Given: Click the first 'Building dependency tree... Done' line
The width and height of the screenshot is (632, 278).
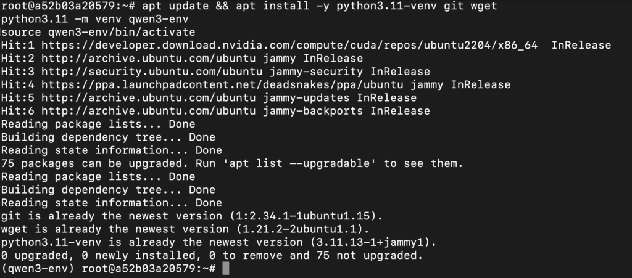Looking at the screenshot, I should [x=108, y=137].
